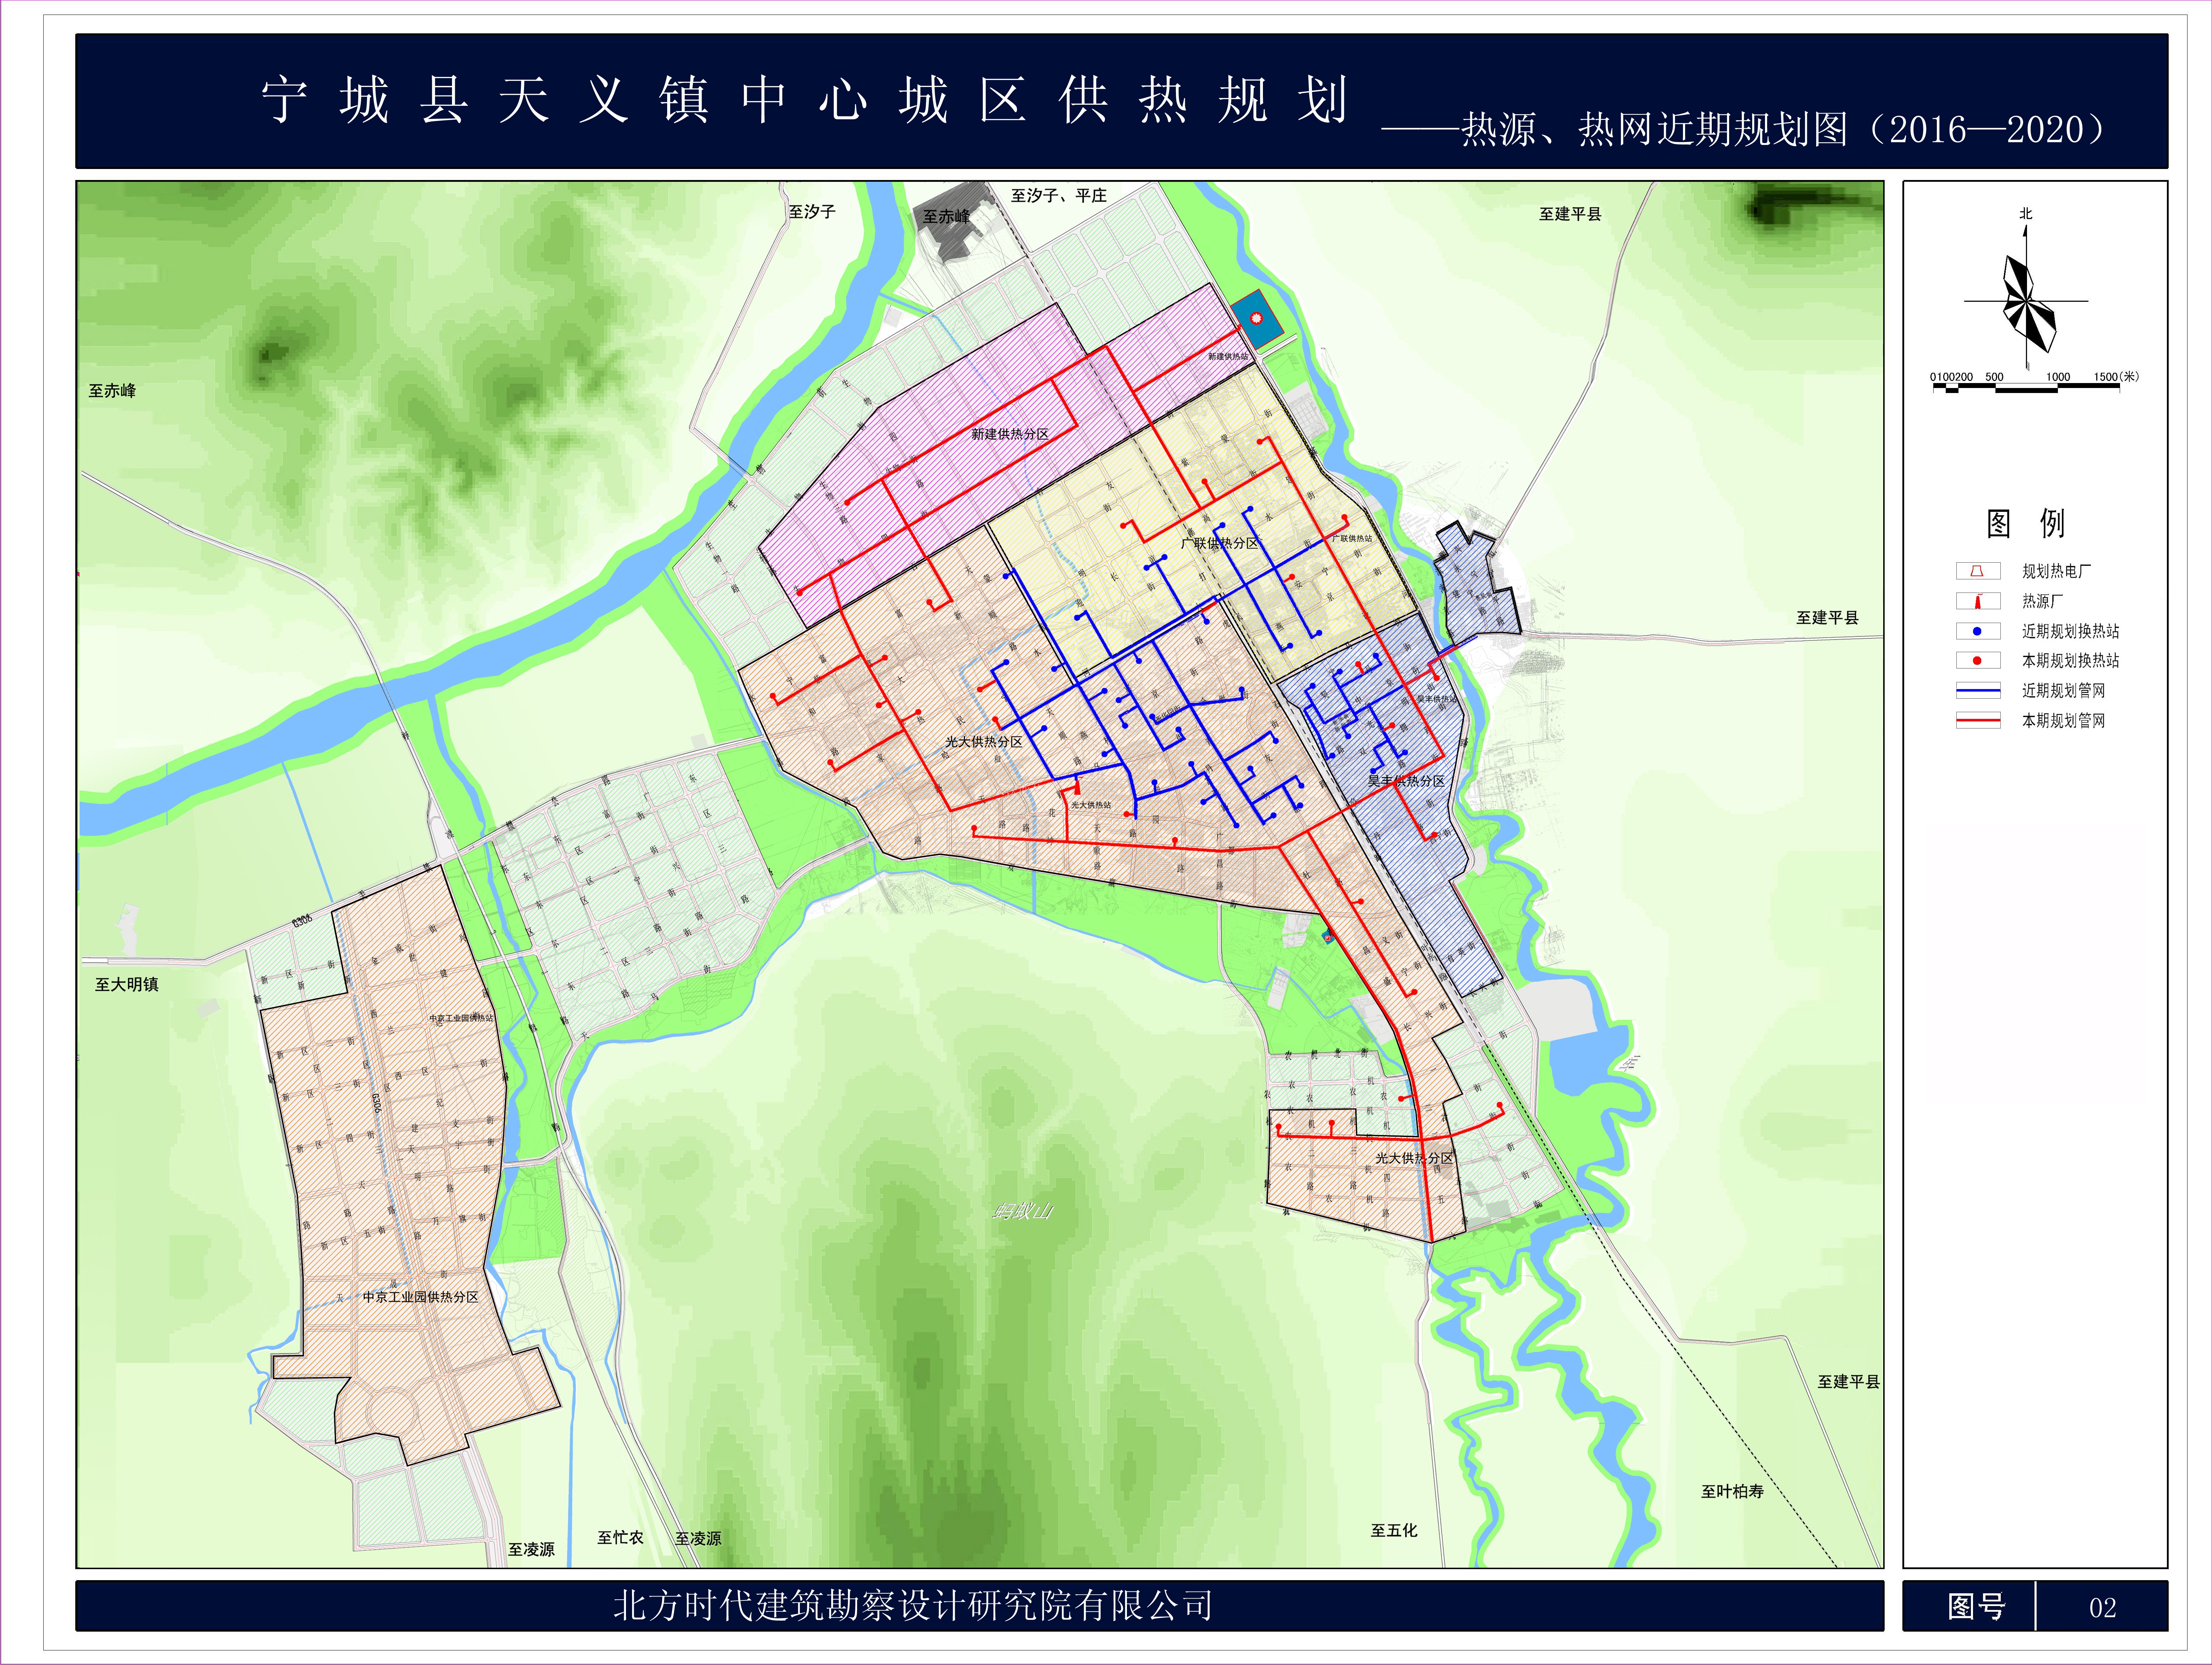2212x1665 pixels.
Task: Click the 规划热电厂 legend symbol
Action: tap(1978, 571)
